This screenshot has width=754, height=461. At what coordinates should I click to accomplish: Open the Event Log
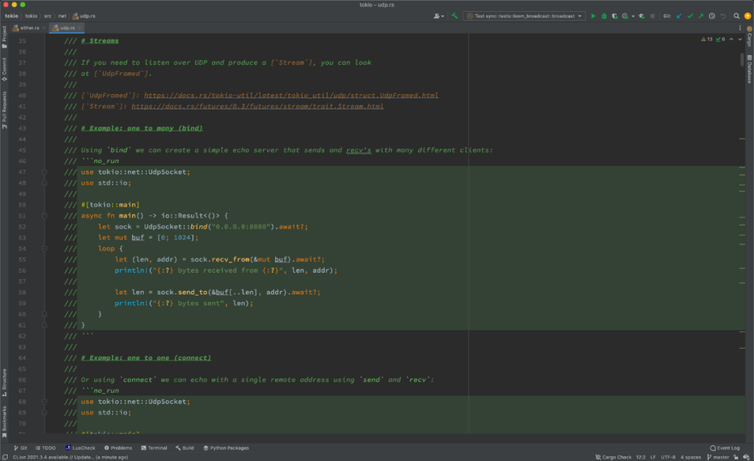point(725,448)
